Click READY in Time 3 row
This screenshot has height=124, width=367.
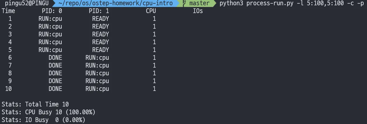tap(101, 34)
